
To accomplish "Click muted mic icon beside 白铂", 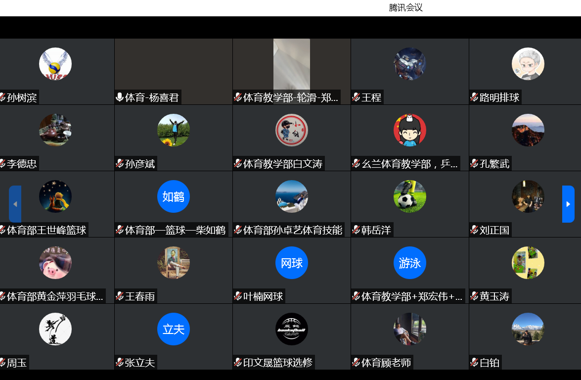I will (474, 363).
